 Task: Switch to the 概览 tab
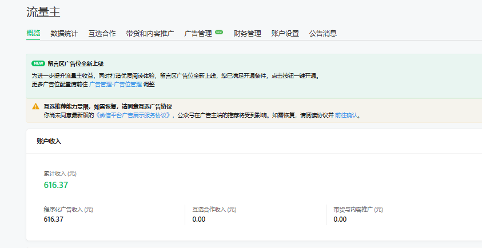33,33
